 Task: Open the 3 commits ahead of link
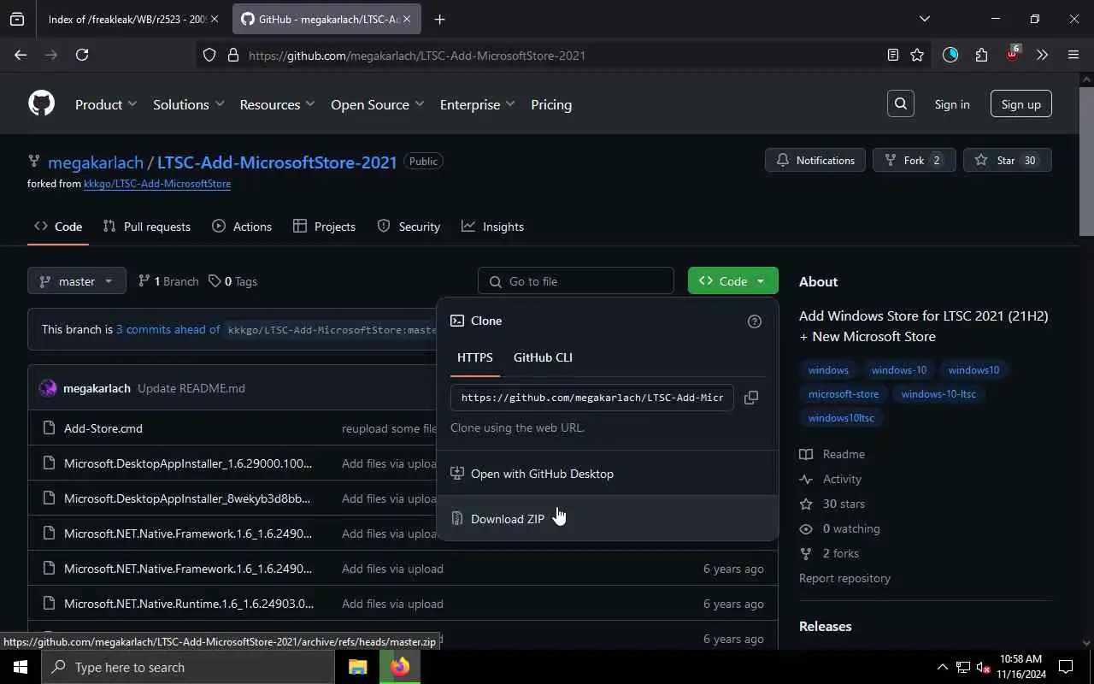[168, 329]
